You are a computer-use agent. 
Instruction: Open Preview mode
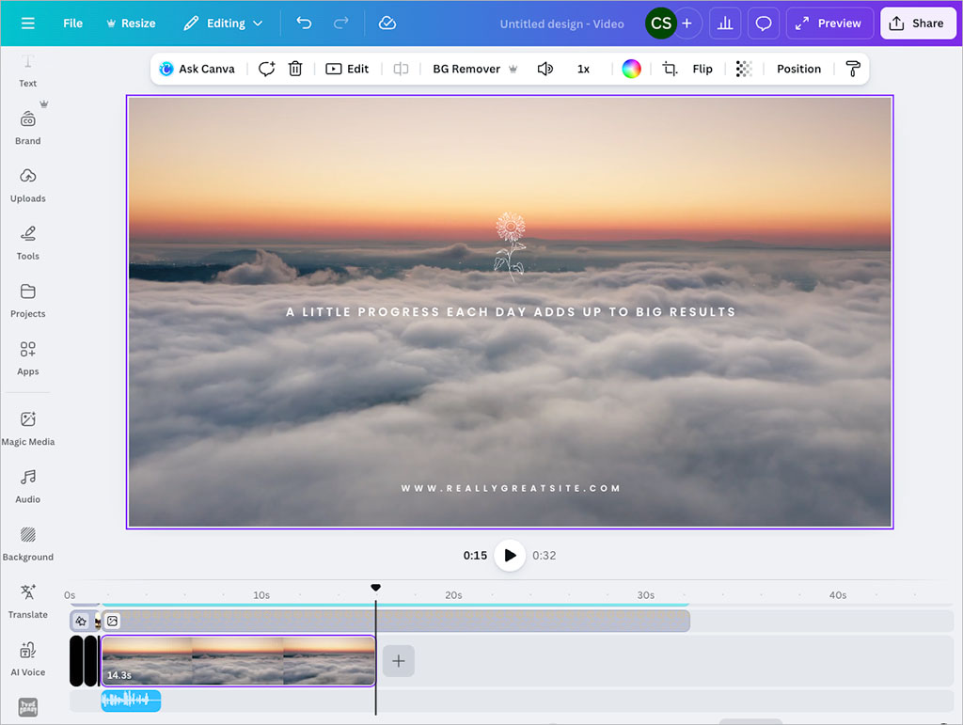point(829,23)
